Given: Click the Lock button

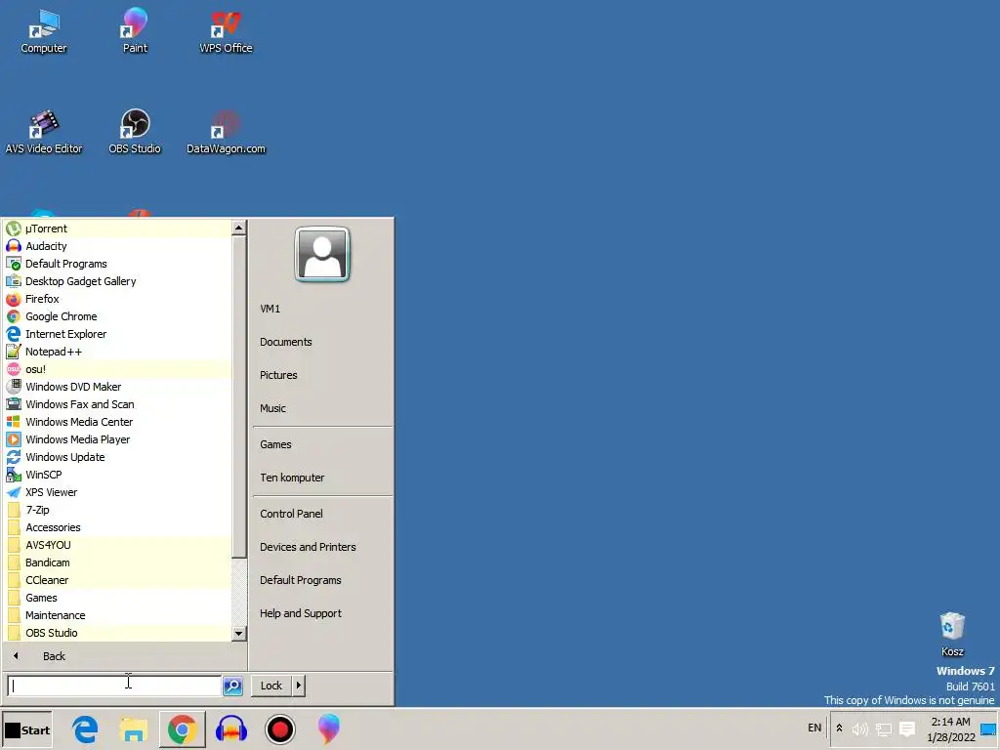Looking at the screenshot, I should pyautogui.click(x=271, y=685).
